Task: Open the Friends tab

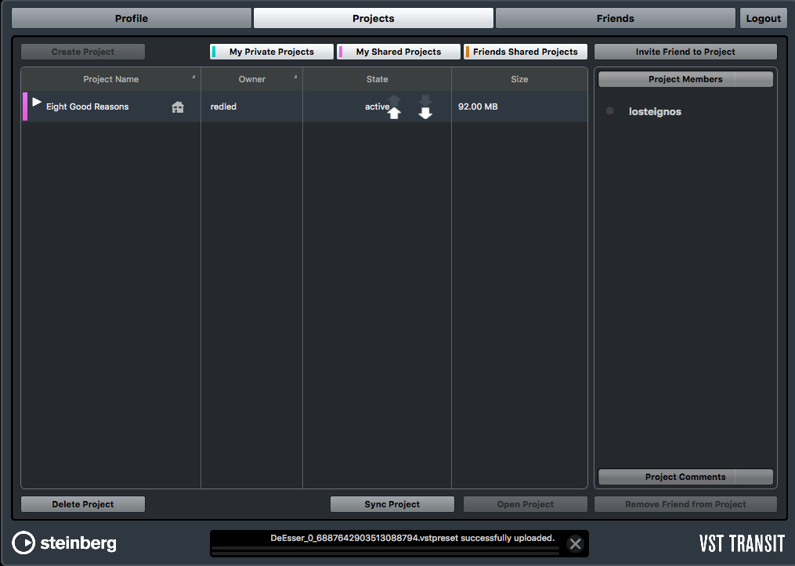Action: [615, 18]
